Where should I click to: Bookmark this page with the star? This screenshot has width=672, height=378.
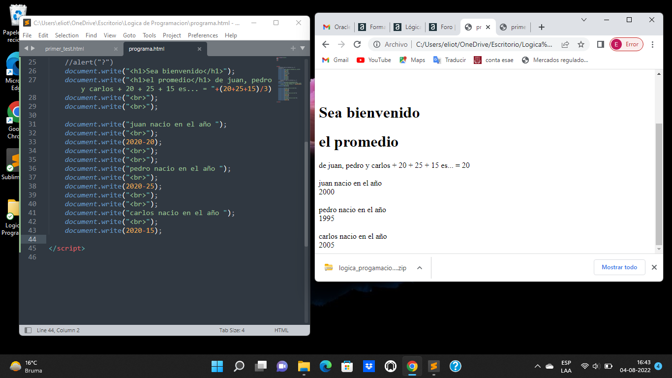581,44
